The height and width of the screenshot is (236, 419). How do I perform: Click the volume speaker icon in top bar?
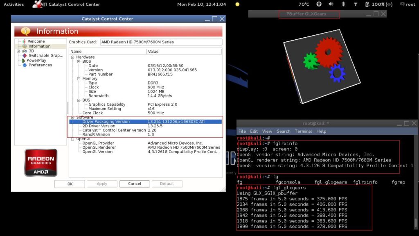pyautogui.click(x=331, y=4)
